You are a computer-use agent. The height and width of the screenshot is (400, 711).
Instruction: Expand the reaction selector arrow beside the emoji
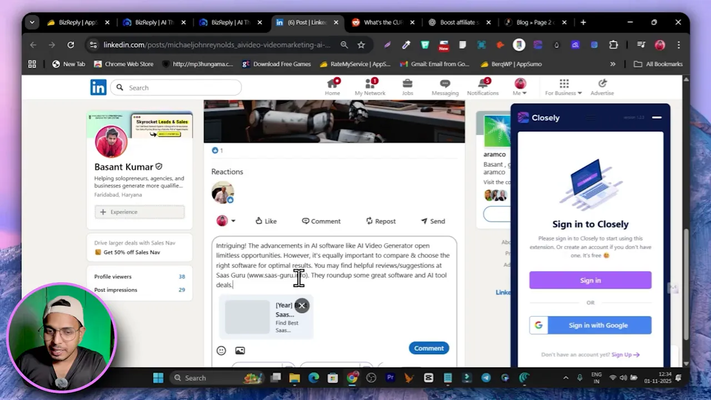coord(233,221)
